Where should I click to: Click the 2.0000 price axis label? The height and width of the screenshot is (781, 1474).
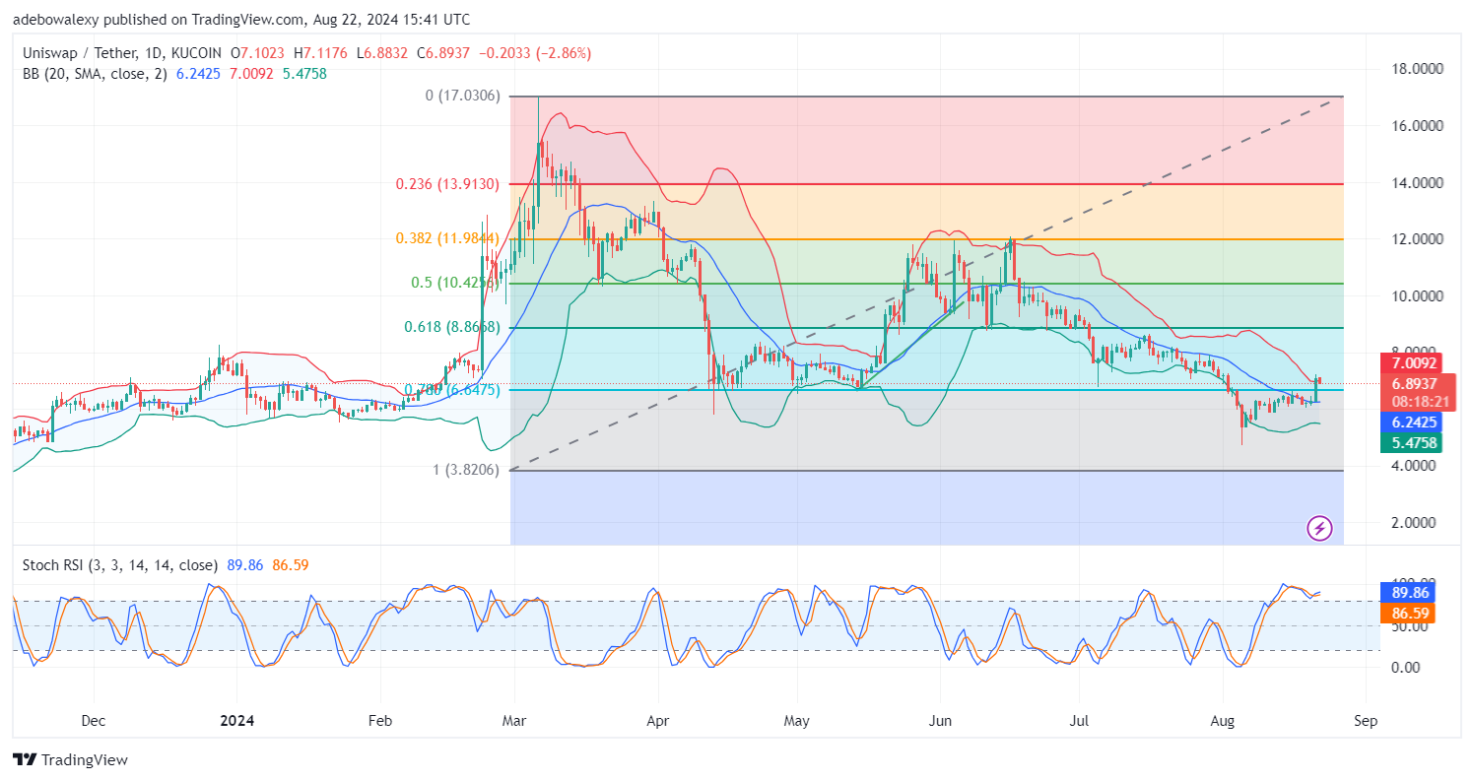(x=1413, y=523)
